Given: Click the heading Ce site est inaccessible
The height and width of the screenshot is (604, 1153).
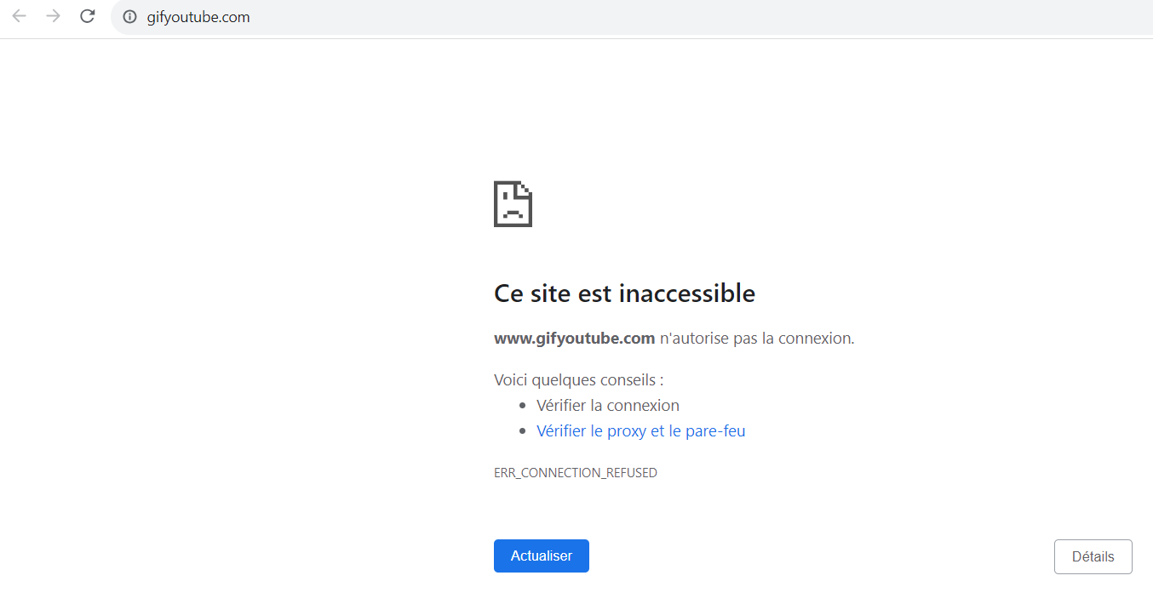Looking at the screenshot, I should 624,293.
